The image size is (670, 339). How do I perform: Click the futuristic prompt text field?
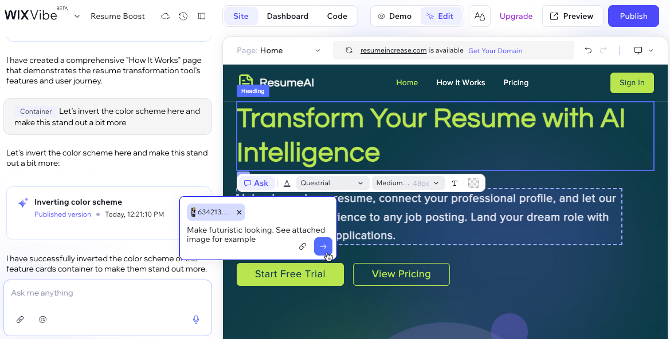[x=256, y=234]
